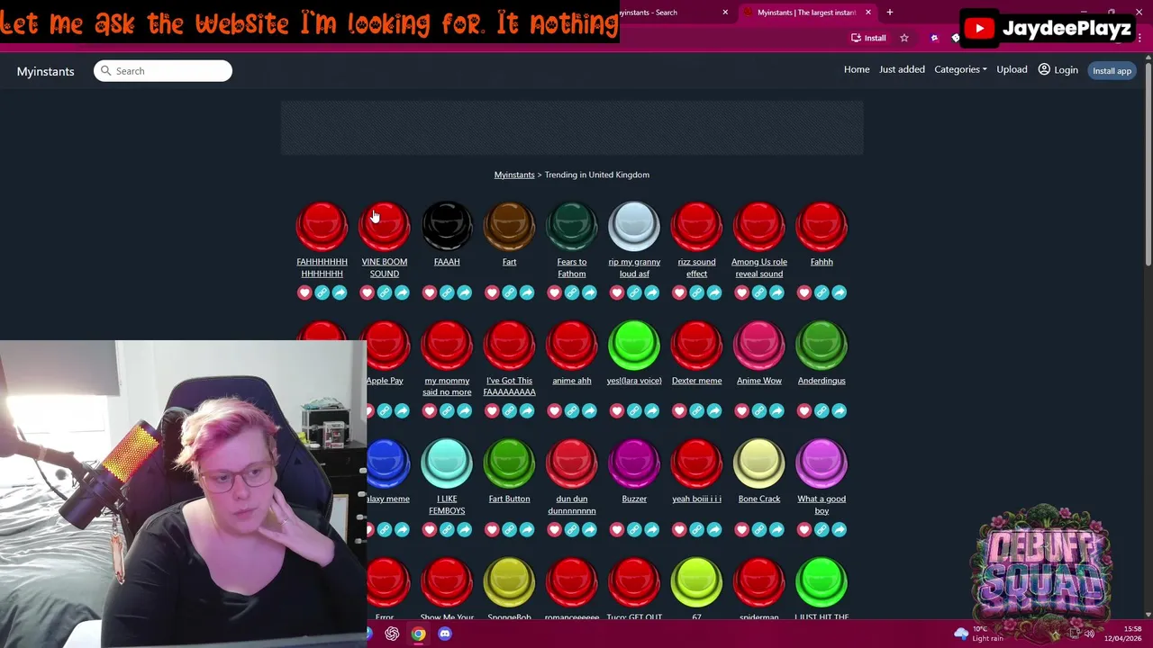Open the taskbar weather widget
The width and height of the screenshot is (1153, 648).
point(980,634)
